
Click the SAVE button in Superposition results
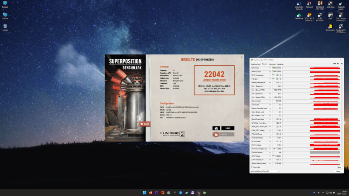[x=228, y=128]
